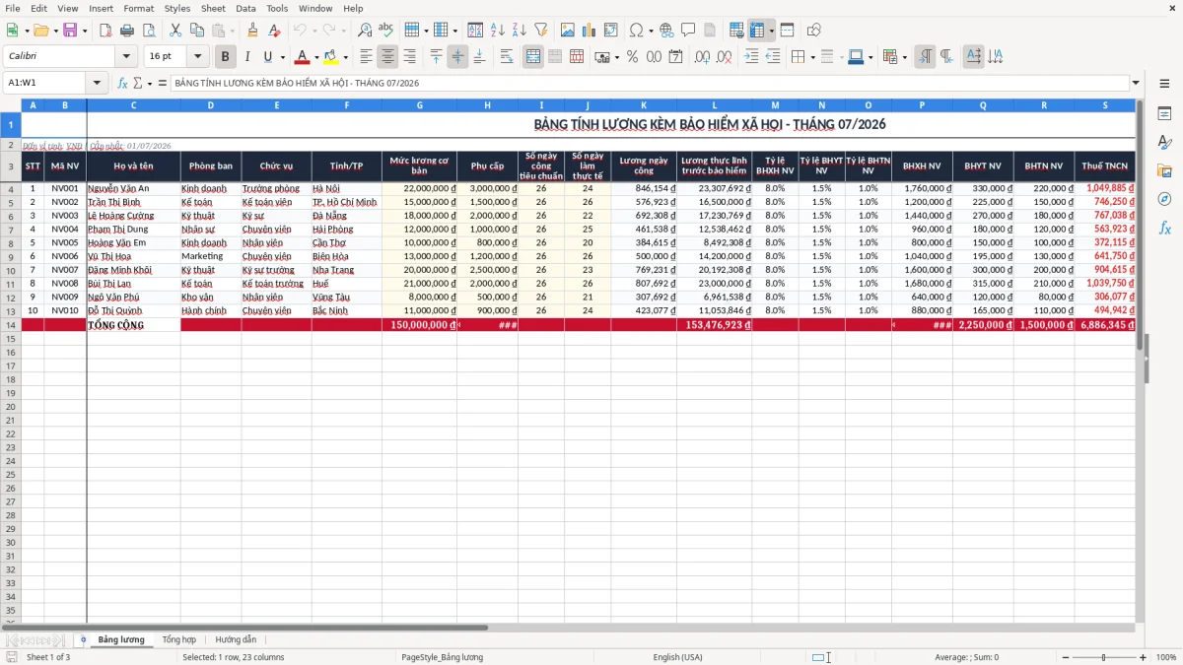This screenshot has height=665, width=1183.
Task: Format as Date icon
Action: coord(675,57)
